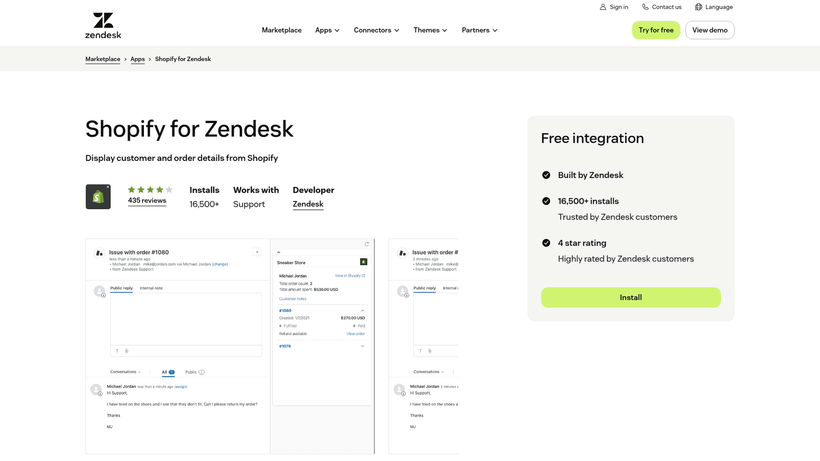
Task: Open the Zendesk developer link
Action: tap(308, 204)
